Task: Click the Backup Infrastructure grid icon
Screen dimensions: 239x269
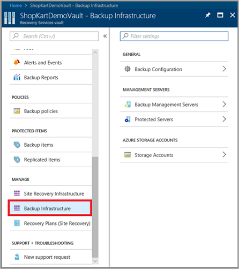Action: (x=17, y=208)
